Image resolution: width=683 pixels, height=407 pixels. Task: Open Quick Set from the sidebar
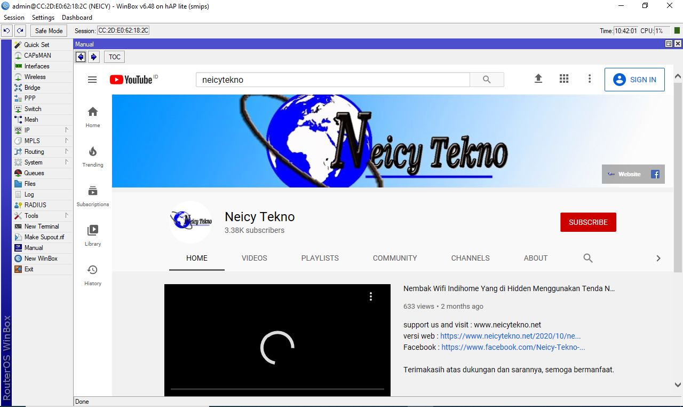click(x=42, y=45)
